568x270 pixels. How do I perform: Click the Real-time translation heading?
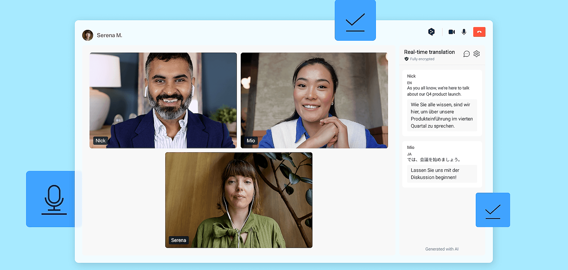(x=429, y=52)
